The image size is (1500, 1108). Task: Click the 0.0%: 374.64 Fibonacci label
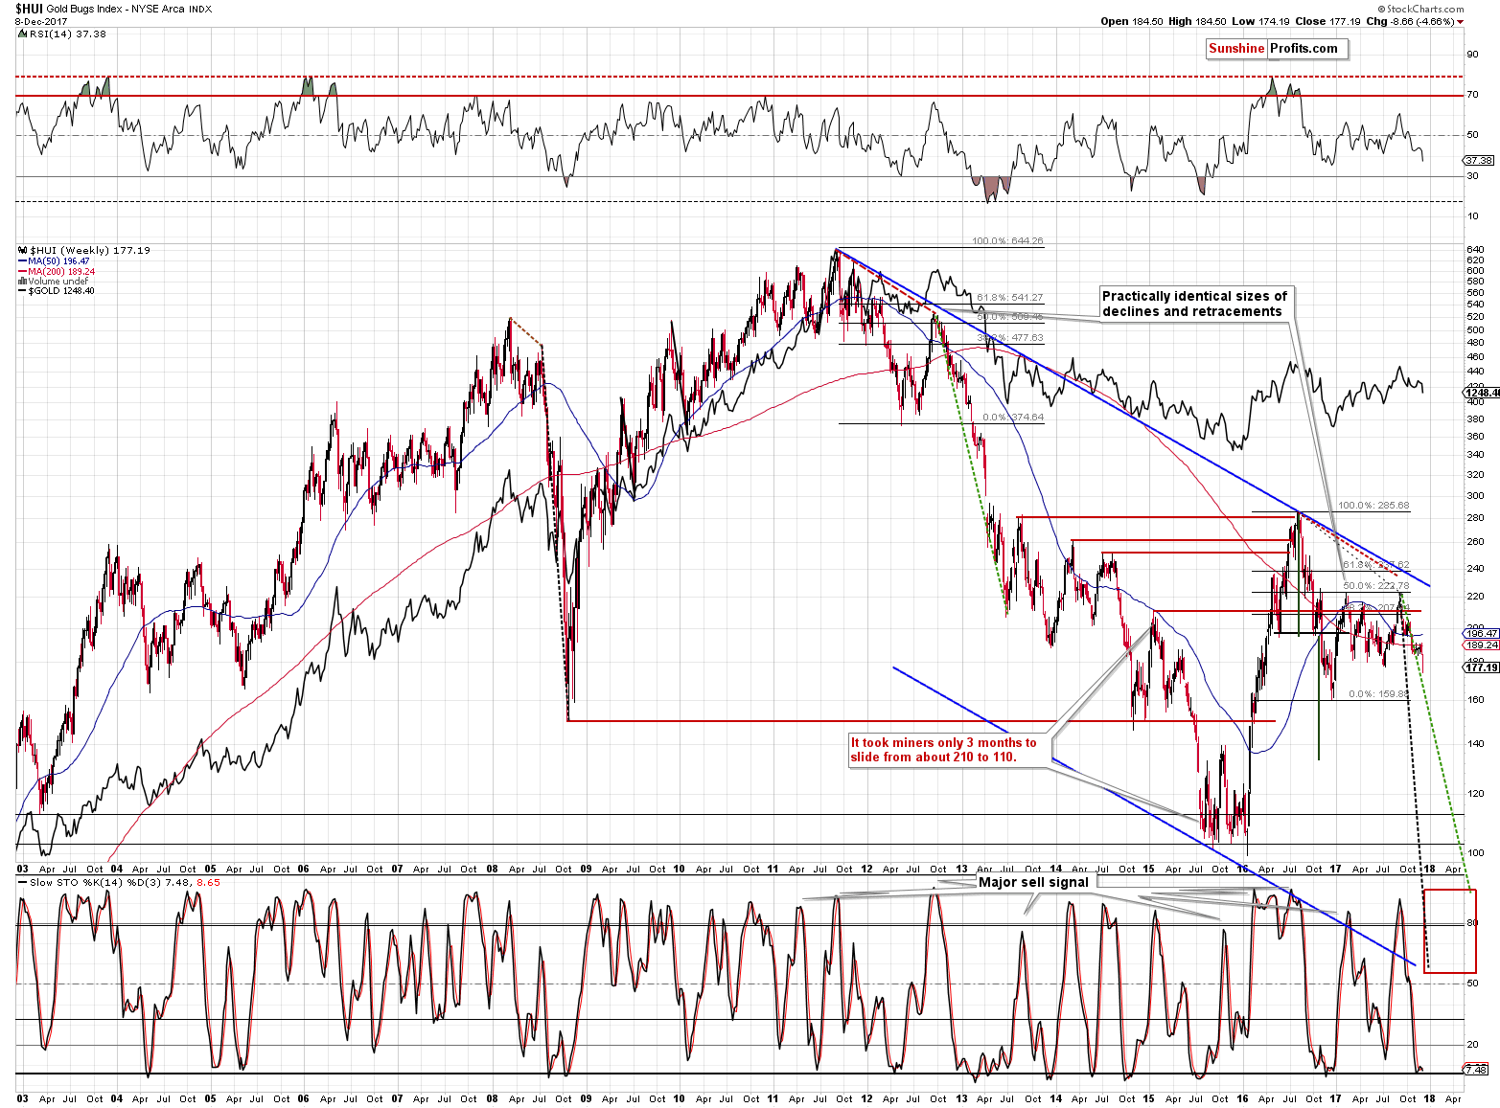click(x=1013, y=418)
